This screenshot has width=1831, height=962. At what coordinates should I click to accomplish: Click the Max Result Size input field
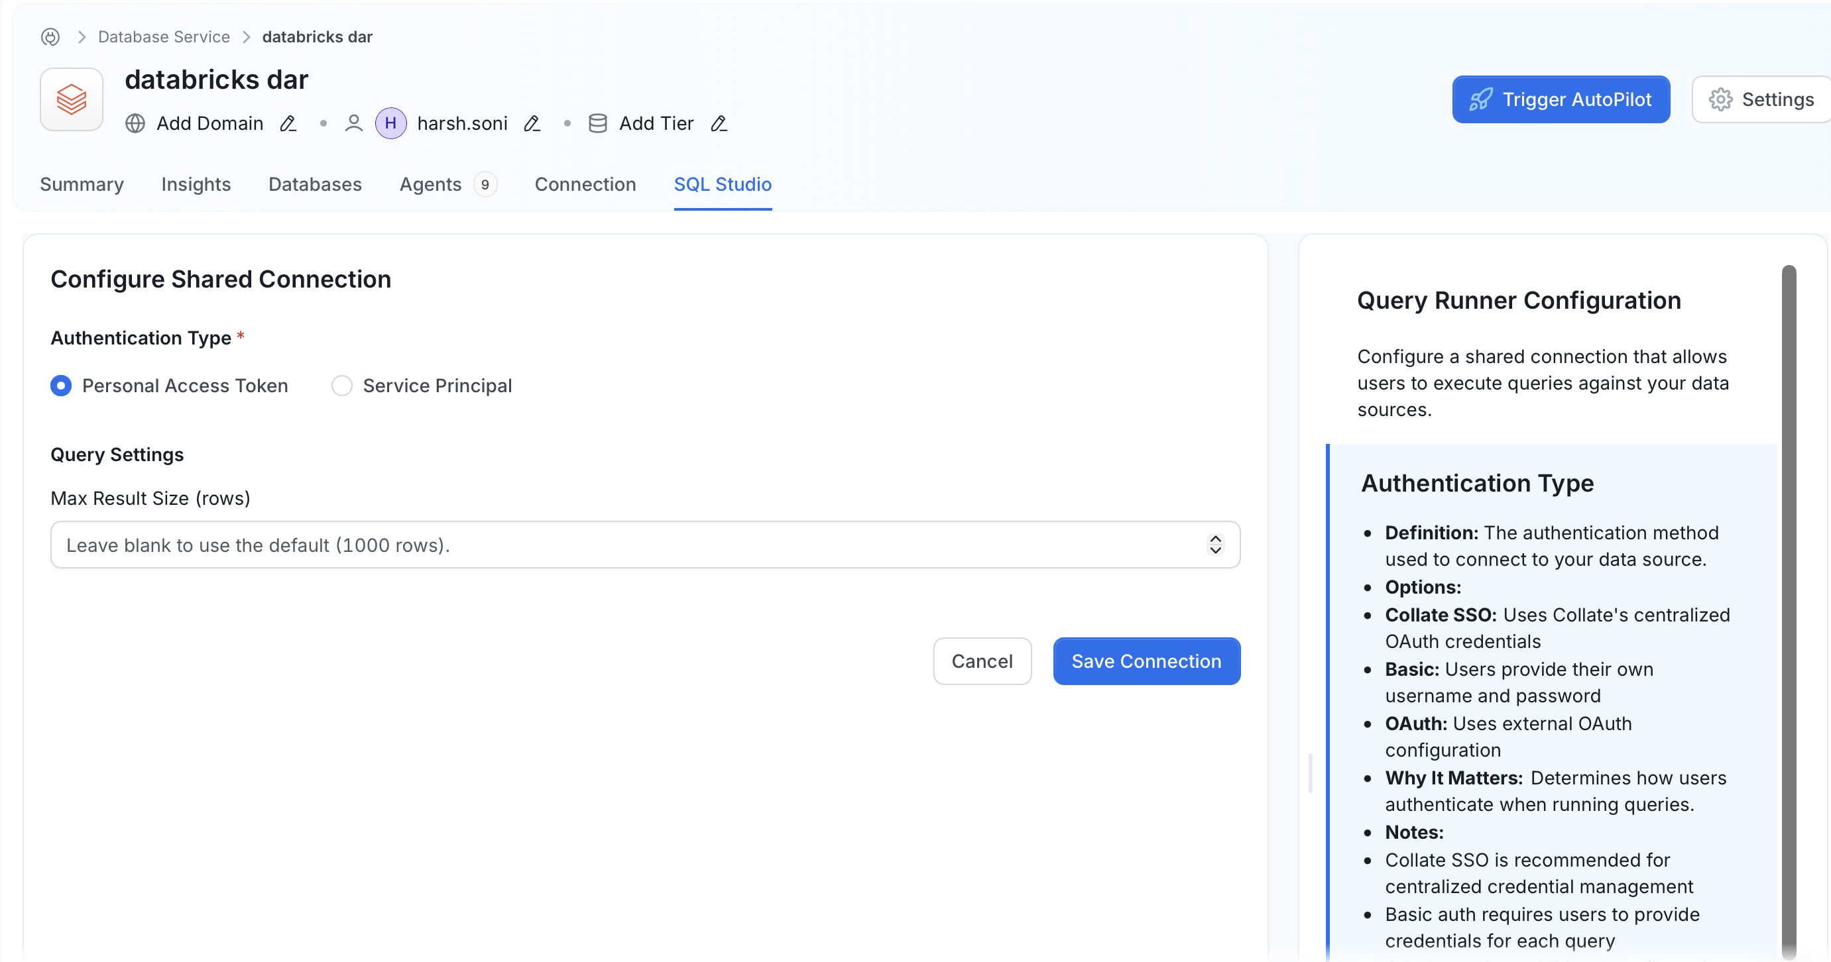(644, 545)
